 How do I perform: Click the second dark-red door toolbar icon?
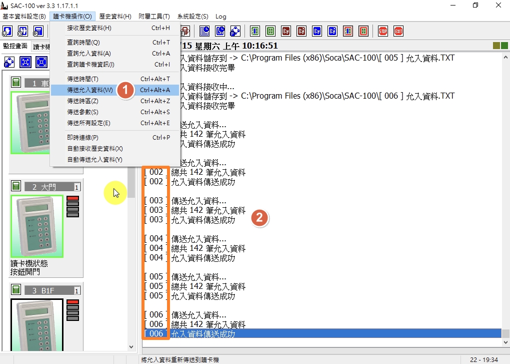click(x=302, y=31)
